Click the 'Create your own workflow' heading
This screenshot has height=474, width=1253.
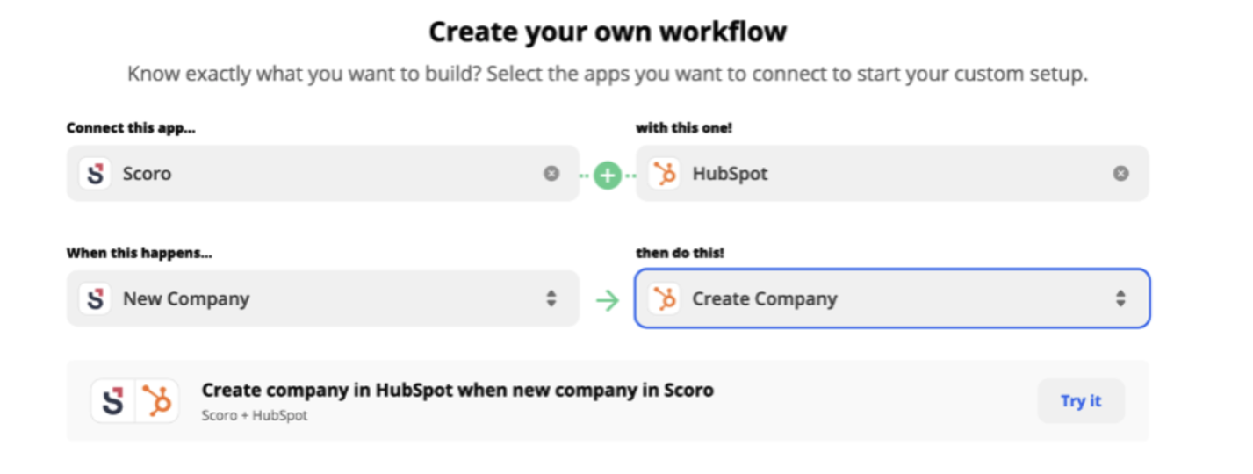[608, 32]
